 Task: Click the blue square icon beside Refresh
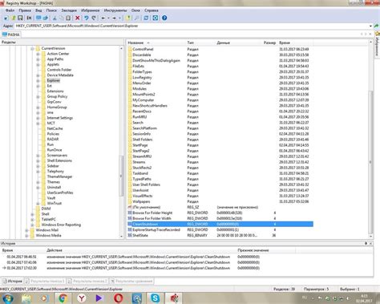click(156, 18)
